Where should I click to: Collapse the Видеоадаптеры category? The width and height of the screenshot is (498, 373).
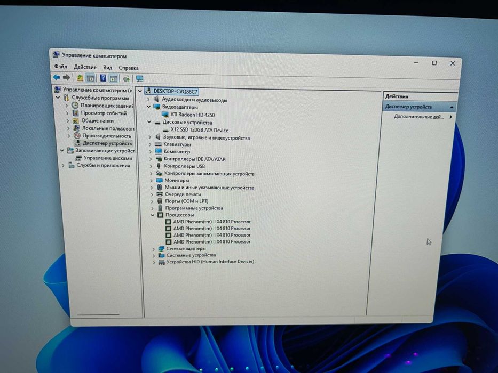pos(148,107)
